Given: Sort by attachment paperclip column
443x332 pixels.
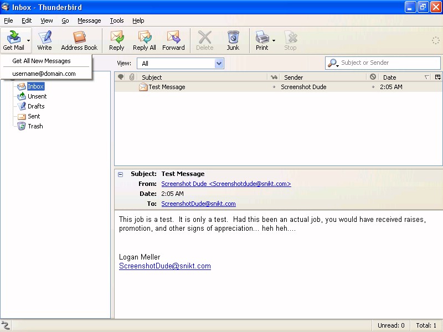Looking at the screenshot, I should (x=132, y=77).
